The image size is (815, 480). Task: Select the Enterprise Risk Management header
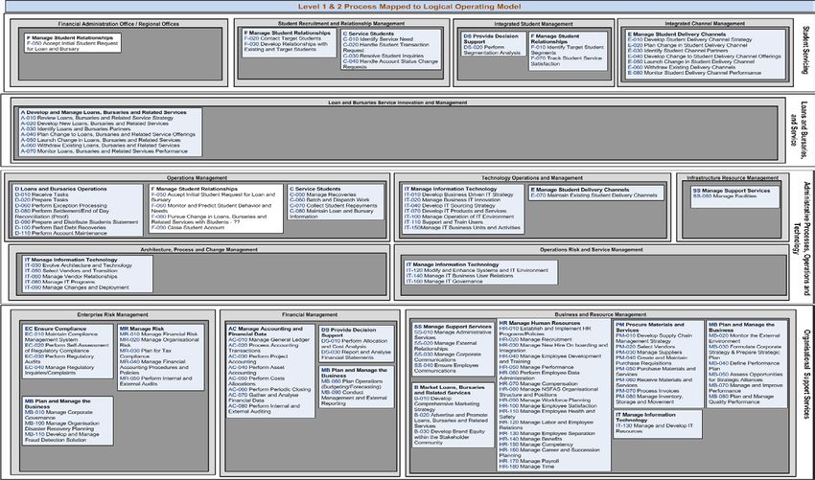113,314
